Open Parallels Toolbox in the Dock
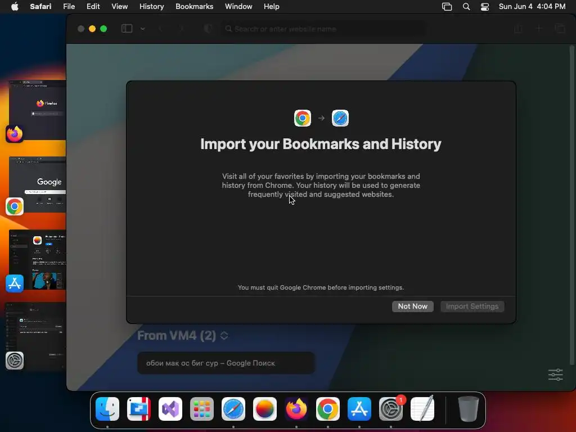 click(139, 409)
